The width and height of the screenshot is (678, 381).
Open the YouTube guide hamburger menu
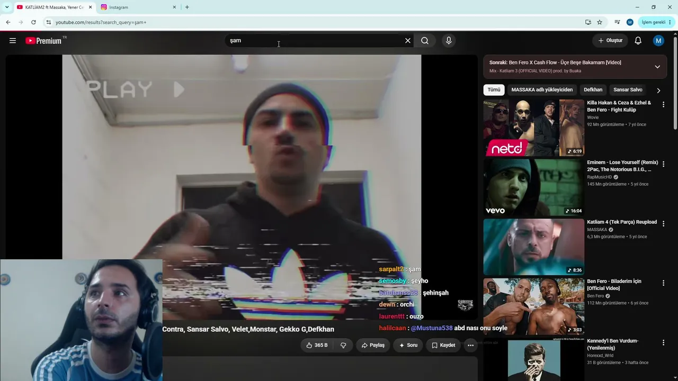coord(13,41)
